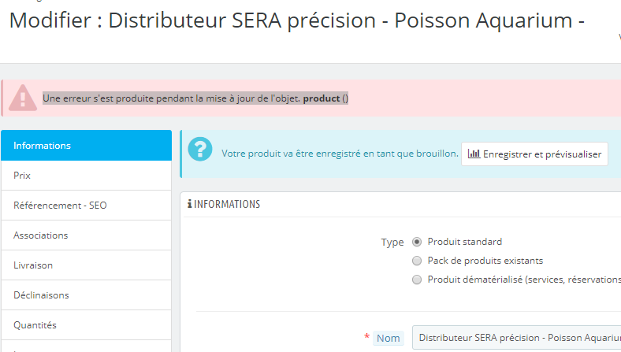Screen dimensions: 621x352
Task: Switch to the Prix tab
Action: (x=86, y=176)
